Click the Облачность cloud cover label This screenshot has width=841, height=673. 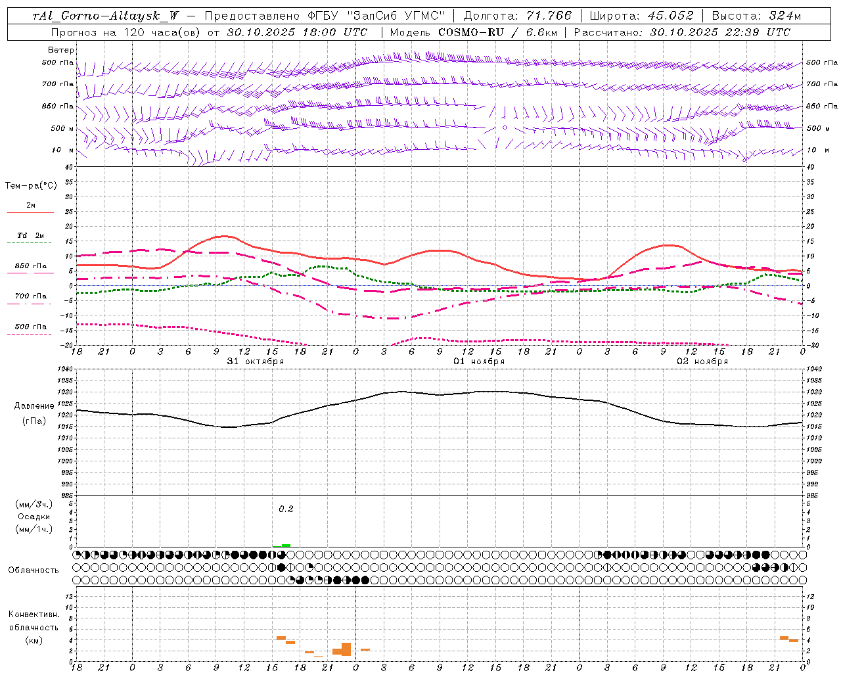click(34, 570)
